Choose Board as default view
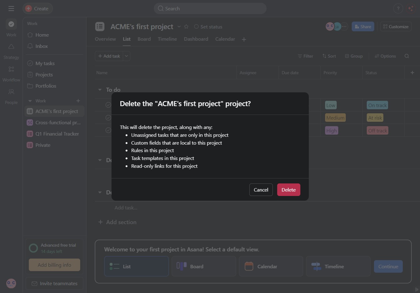 [204, 266]
